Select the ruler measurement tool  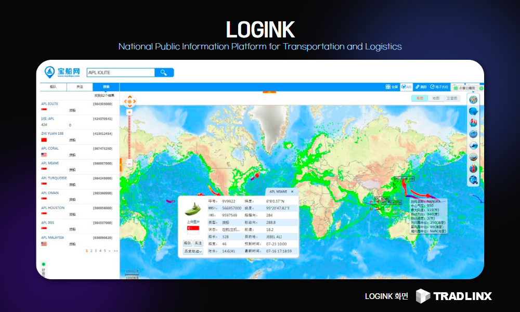(421, 87)
